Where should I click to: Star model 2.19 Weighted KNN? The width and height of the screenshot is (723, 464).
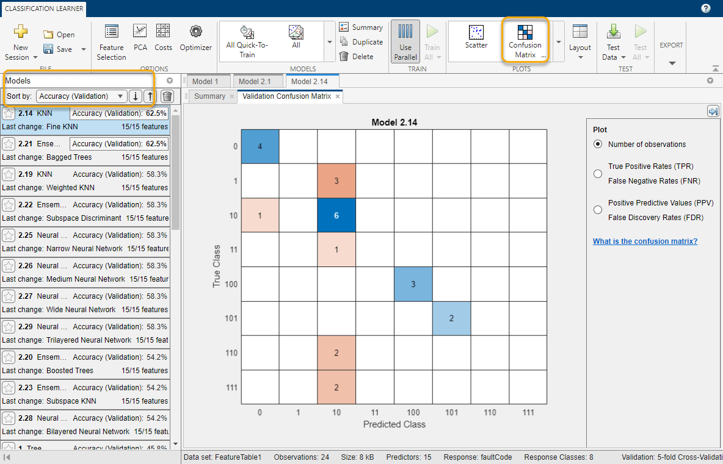[x=9, y=174]
